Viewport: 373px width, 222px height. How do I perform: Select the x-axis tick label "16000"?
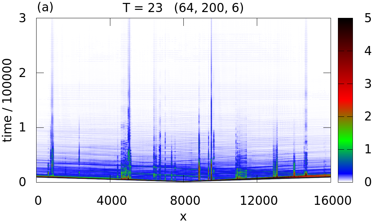click(332, 200)
